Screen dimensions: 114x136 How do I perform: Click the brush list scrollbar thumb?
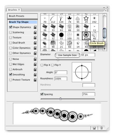tap(105, 33)
